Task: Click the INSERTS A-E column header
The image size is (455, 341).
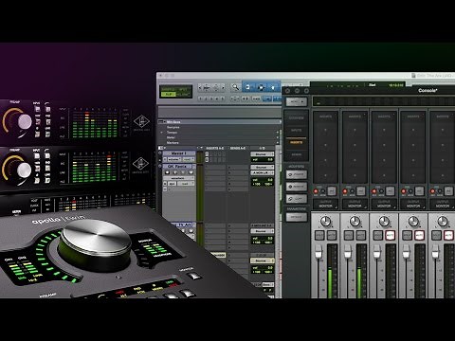Action: click(x=215, y=148)
